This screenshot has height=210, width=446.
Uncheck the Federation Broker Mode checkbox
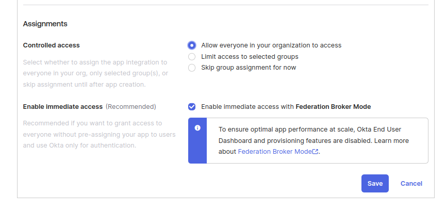pyautogui.click(x=192, y=107)
